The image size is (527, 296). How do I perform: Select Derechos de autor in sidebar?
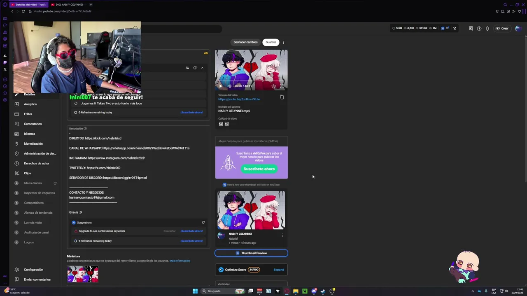[x=36, y=163]
